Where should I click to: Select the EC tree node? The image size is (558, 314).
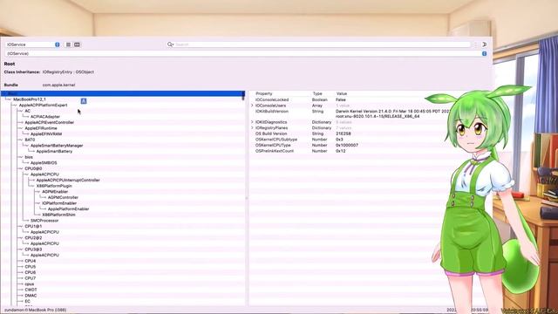27,301
